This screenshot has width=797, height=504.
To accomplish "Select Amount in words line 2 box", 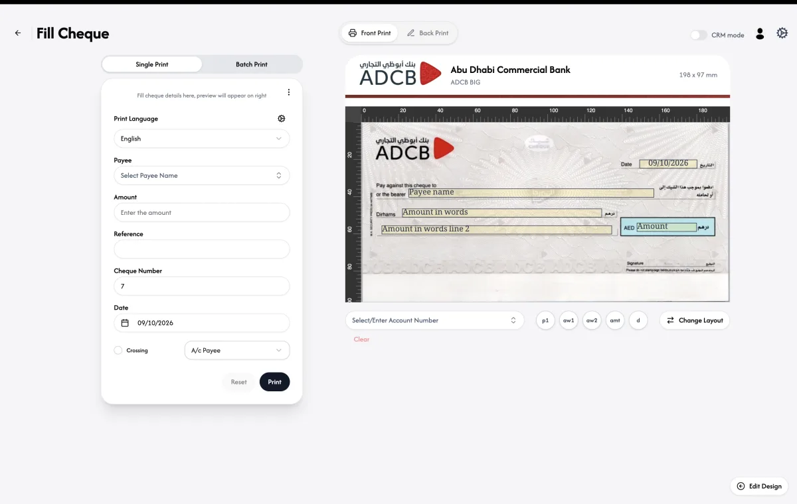I will [496, 229].
